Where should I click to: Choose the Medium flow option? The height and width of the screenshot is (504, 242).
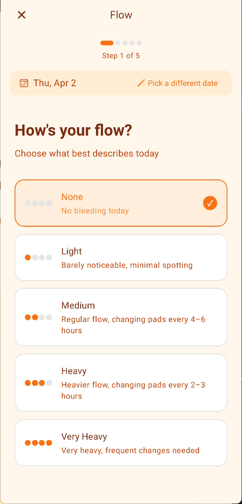[x=121, y=317]
